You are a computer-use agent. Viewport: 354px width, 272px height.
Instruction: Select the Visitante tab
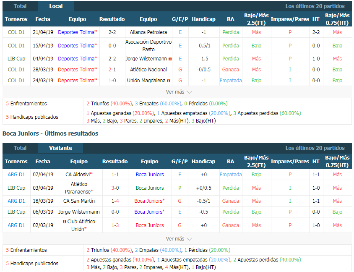60,148
